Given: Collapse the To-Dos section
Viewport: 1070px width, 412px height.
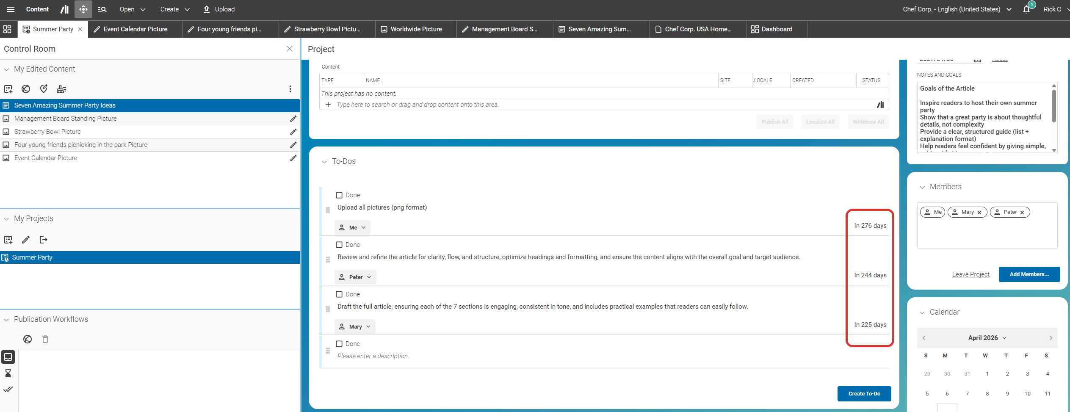Looking at the screenshot, I should 324,162.
